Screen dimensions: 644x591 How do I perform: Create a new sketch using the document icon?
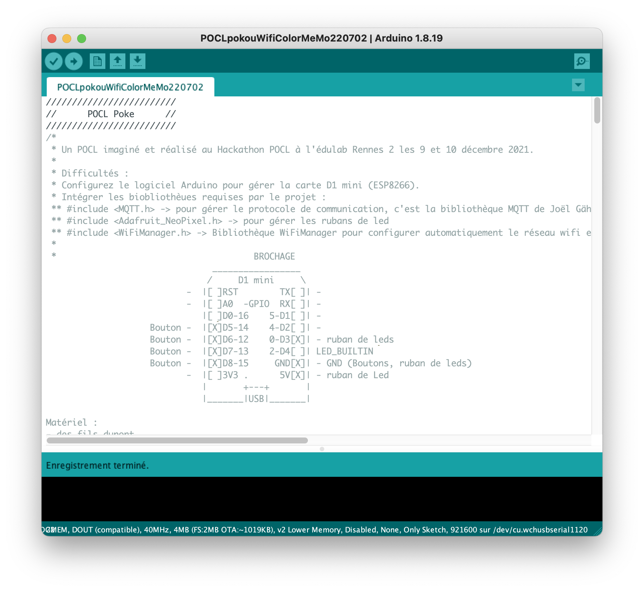(x=98, y=61)
